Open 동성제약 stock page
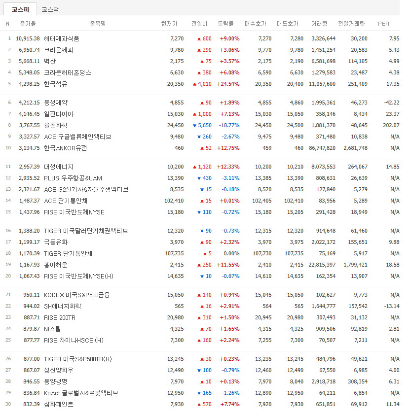The image size is (411, 414). coord(56,103)
